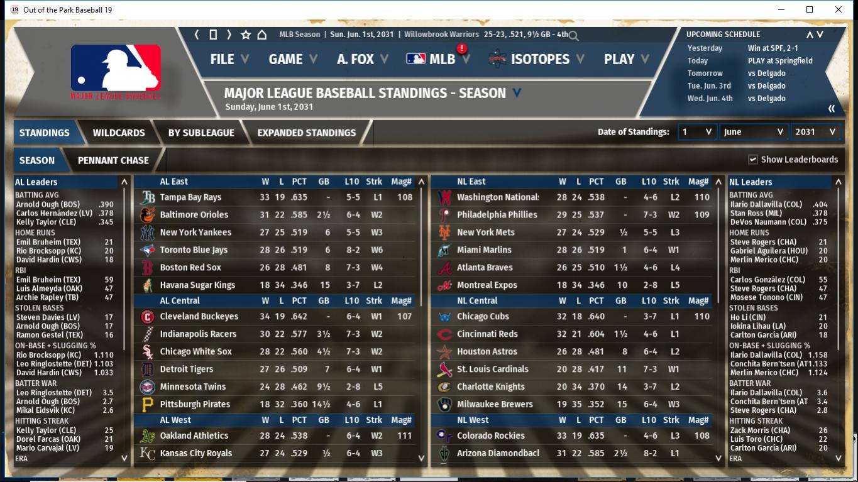Click the Minnesota Twins team logo
This screenshot has width=858, height=482.
coord(147,387)
